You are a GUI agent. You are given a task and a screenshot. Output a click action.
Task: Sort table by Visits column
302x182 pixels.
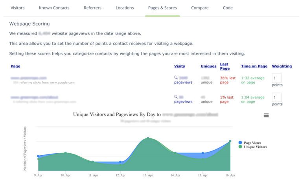point(179,66)
